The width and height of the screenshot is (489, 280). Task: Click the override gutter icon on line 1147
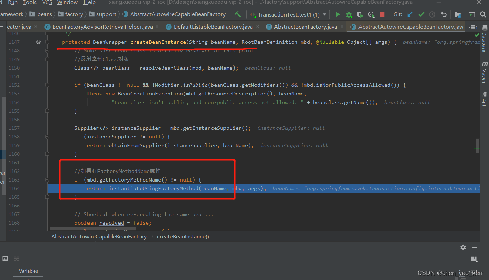click(38, 42)
